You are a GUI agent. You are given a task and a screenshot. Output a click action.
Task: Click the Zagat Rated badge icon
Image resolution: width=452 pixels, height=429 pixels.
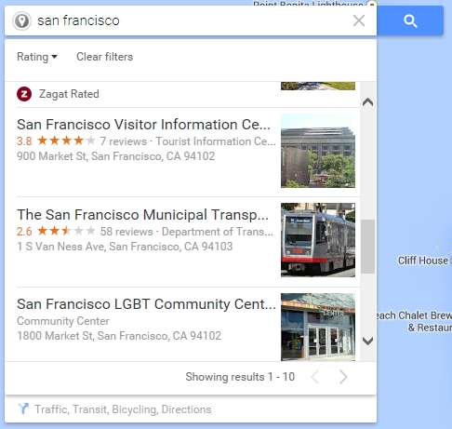[x=24, y=94]
